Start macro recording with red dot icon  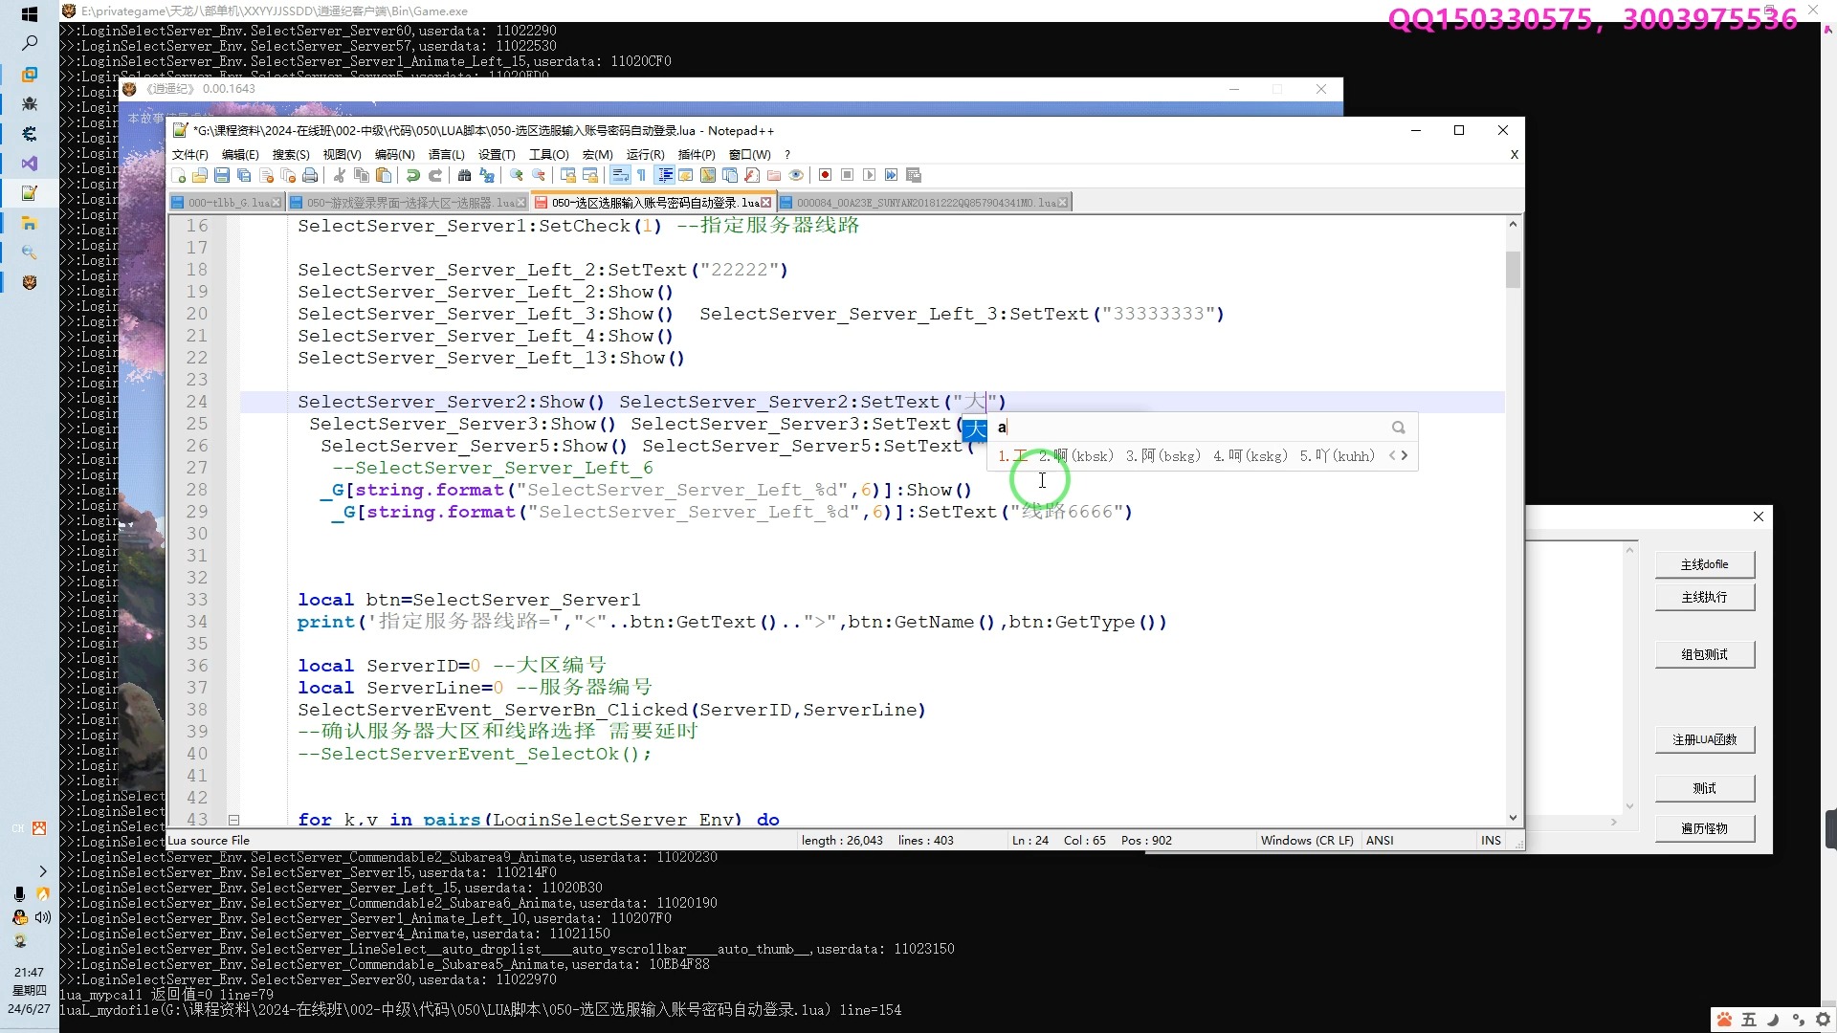[825, 175]
